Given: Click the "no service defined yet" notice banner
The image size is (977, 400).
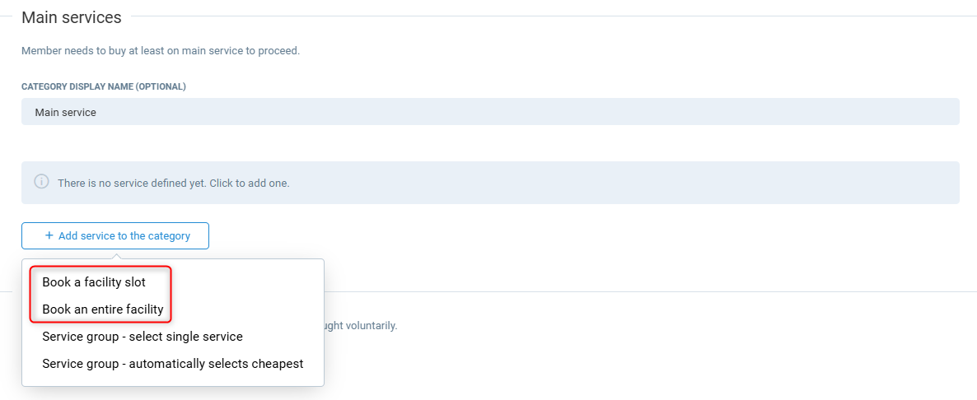Looking at the screenshot, I should [490, 183].
